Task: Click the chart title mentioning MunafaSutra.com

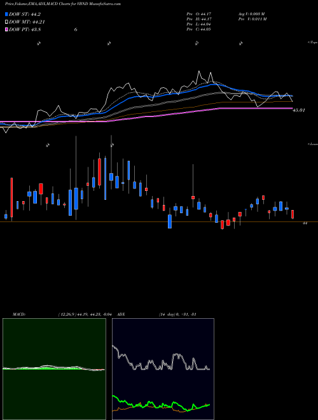Action: pyautogui.click(x=62, y=4)
